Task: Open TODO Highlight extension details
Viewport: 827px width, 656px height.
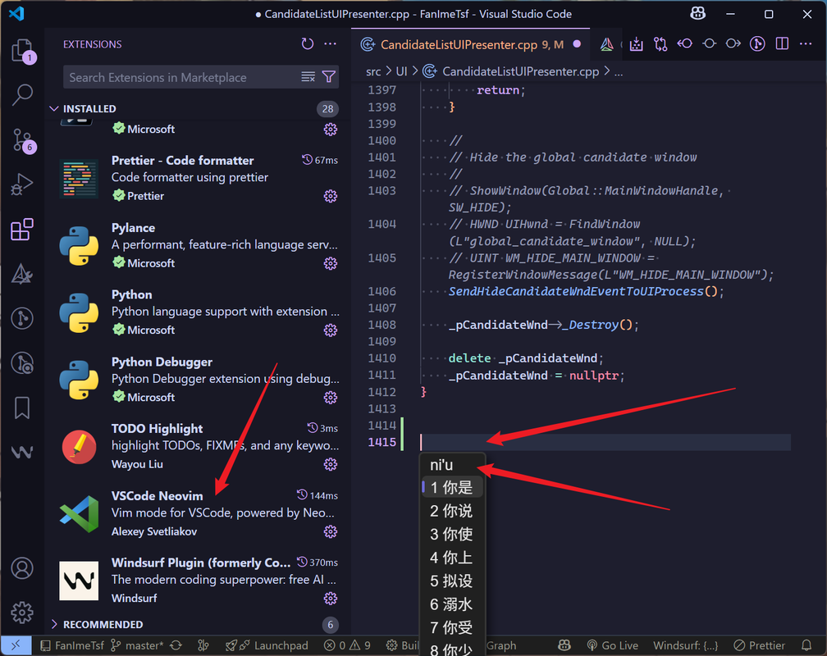Action: 199,446
